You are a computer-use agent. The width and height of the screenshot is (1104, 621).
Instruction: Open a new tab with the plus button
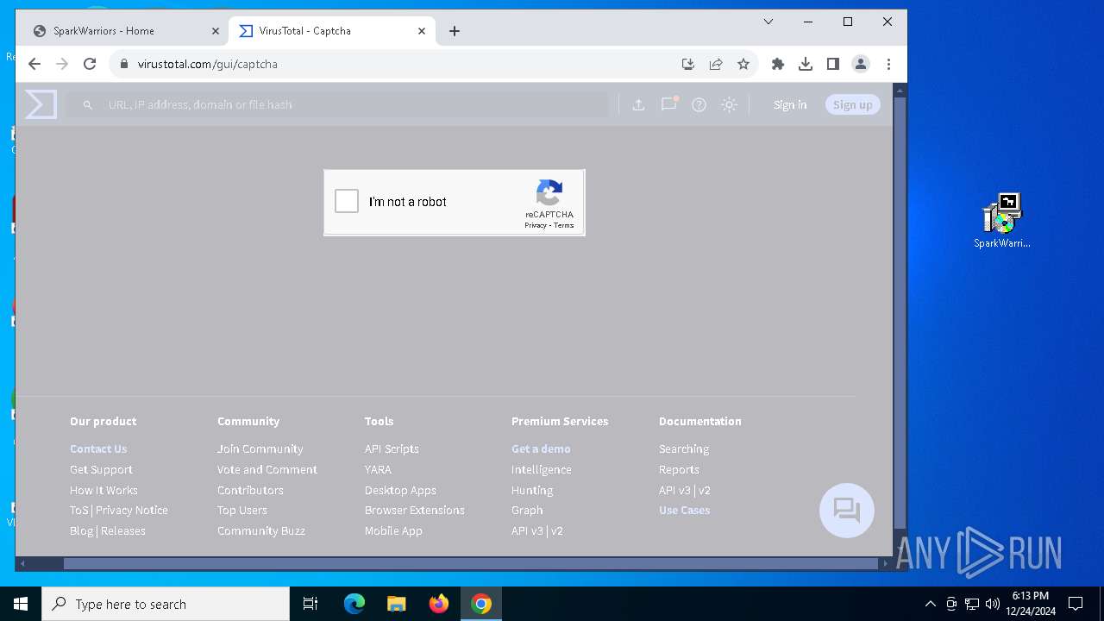[455, 31]
